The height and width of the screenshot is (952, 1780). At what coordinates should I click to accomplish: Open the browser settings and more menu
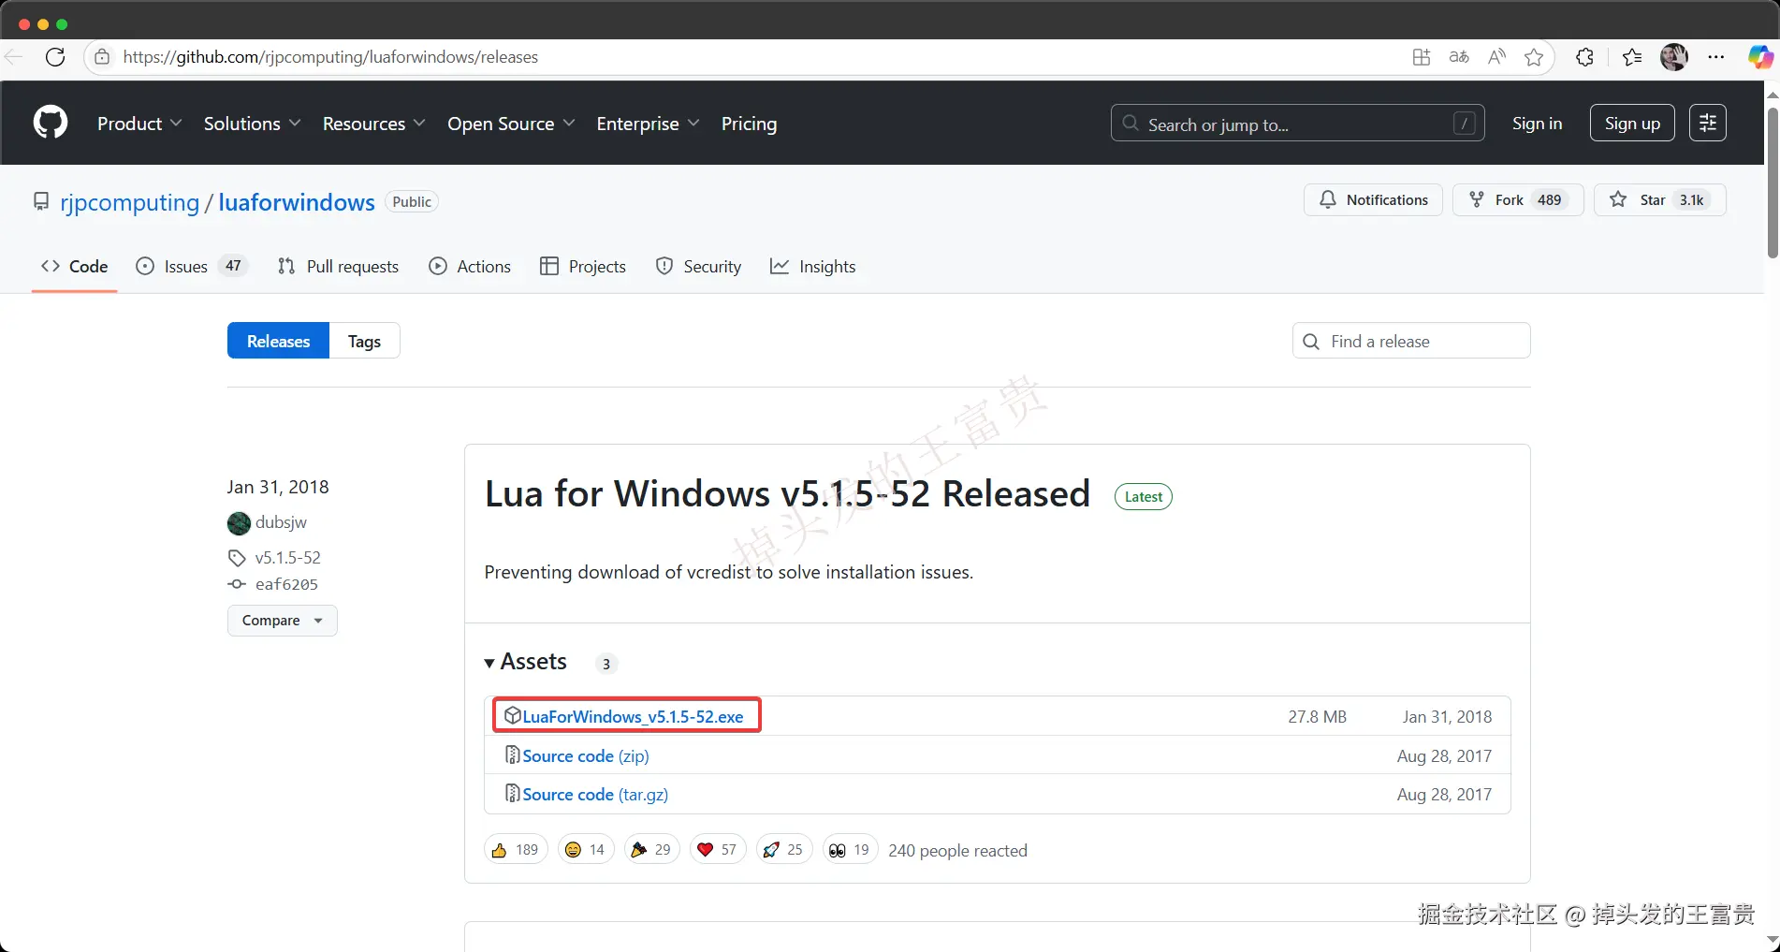(x=1715, y=57)
